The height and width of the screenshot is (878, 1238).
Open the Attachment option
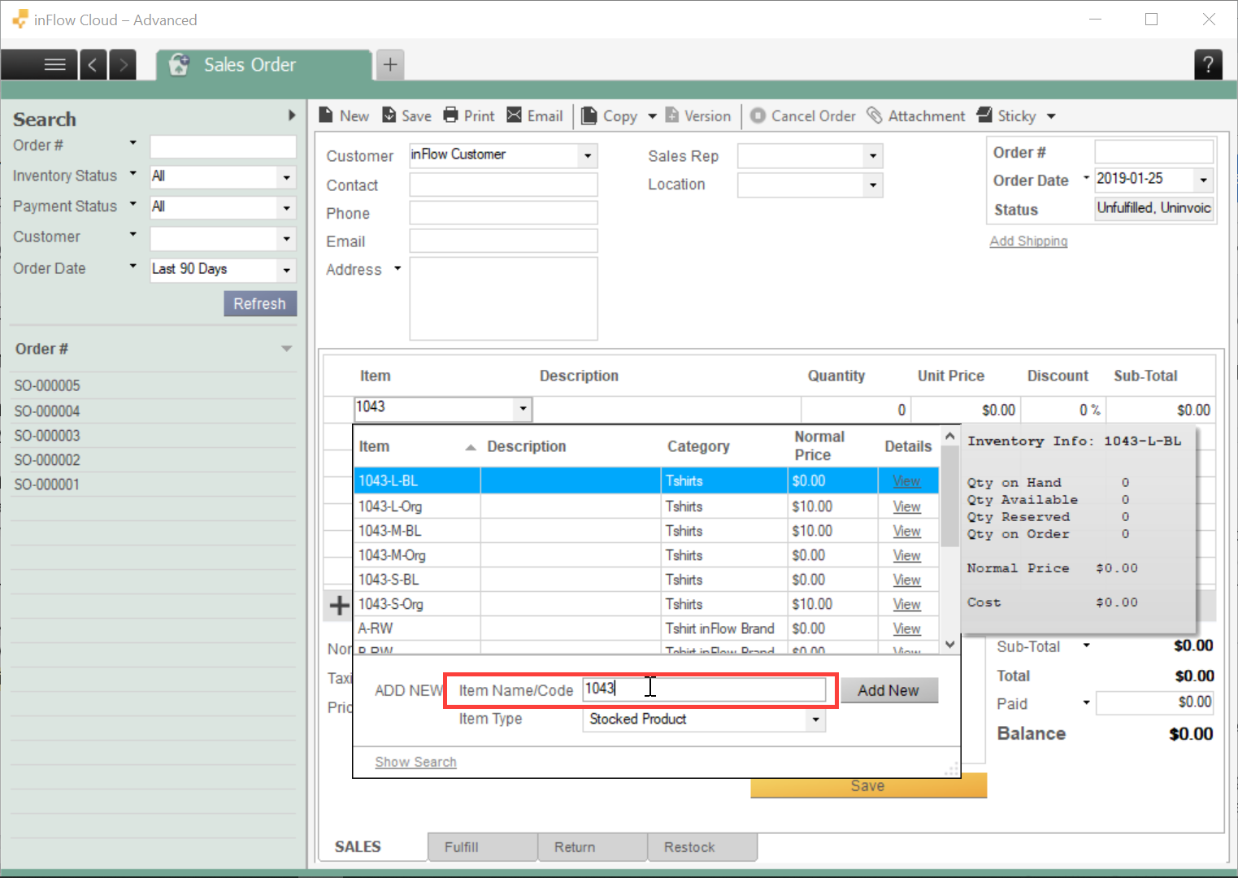click(916, 115)
